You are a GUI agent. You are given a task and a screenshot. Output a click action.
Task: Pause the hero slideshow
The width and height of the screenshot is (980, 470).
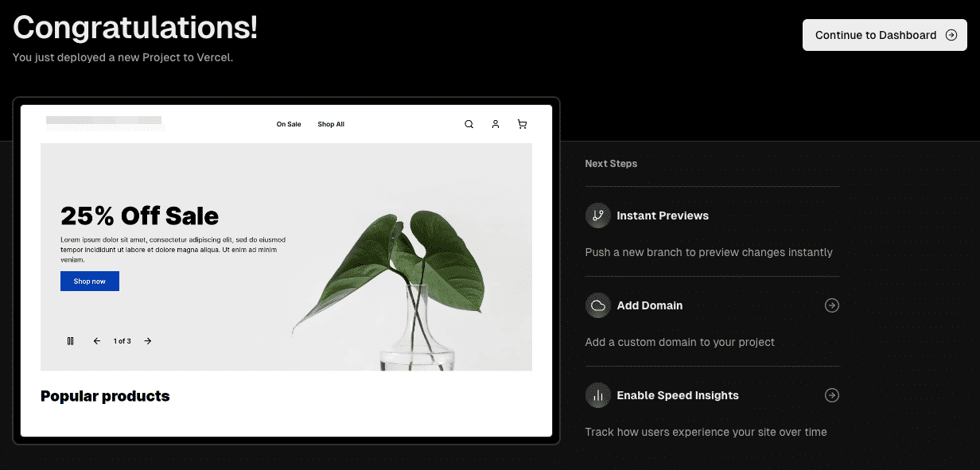click(x=71, y=341)
